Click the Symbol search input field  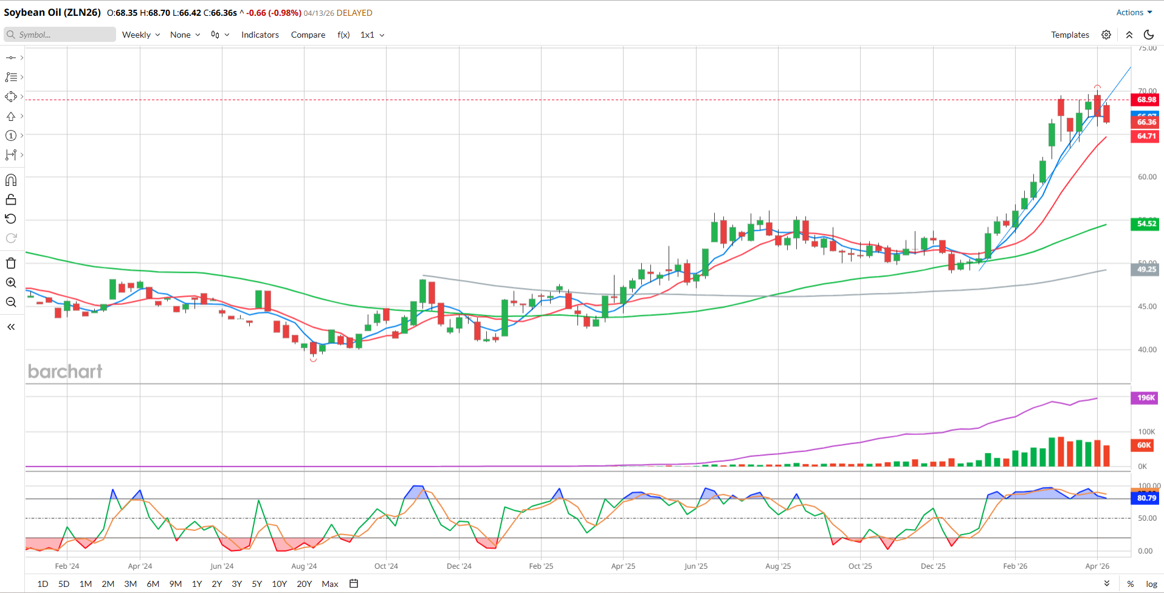point(61,35)
